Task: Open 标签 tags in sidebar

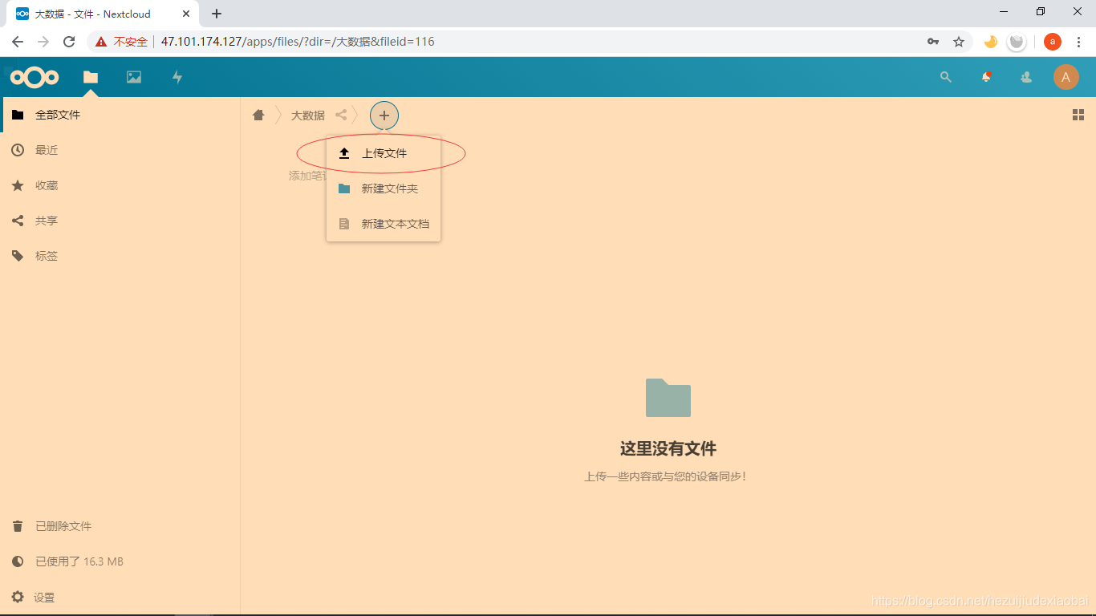Action: click(x=120, y=256)
